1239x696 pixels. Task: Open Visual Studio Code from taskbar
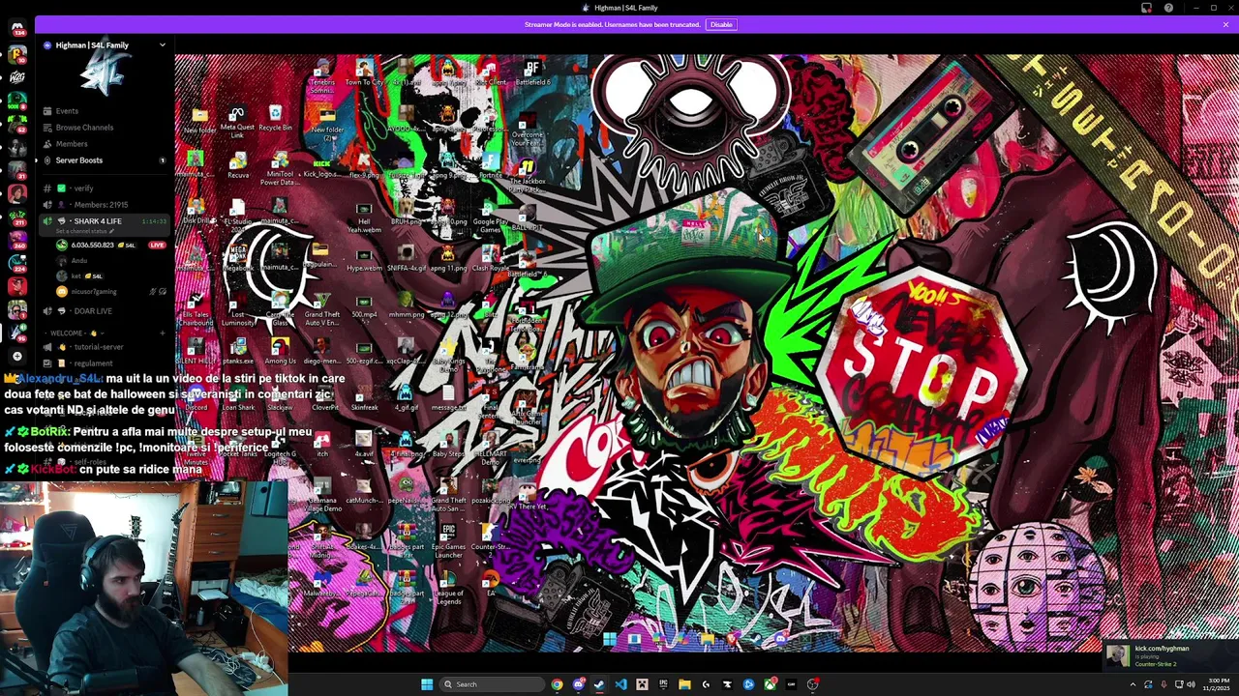tap(620, 684)
